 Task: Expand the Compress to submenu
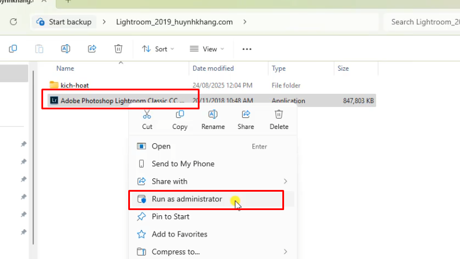pos(213,252)
